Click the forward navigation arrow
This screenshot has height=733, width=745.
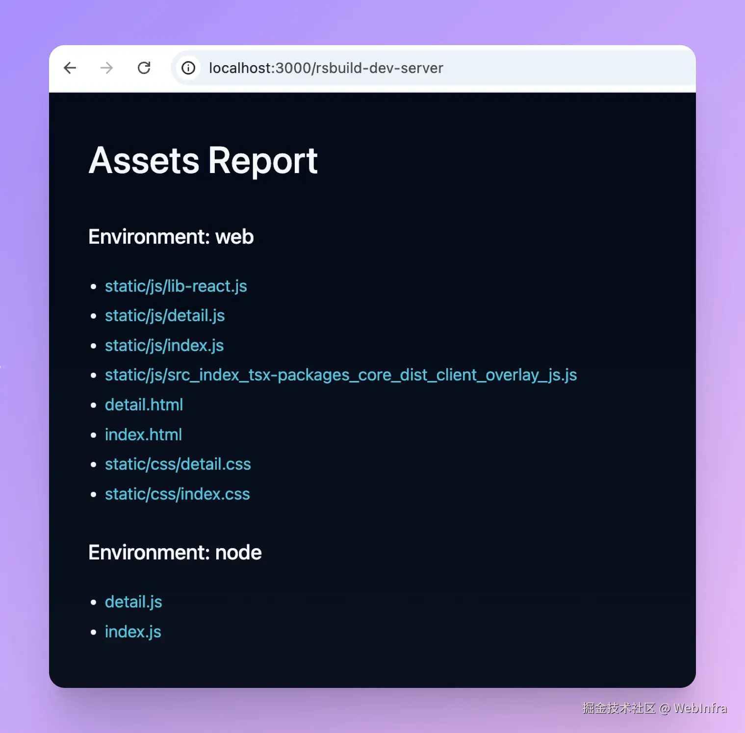pos(106,68)
